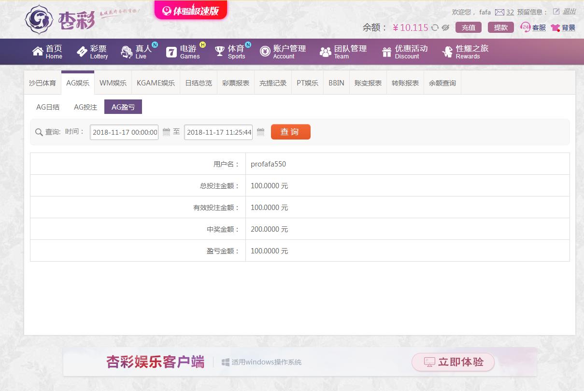Click the 立即体验 client download button
The height and width of the screenshot is (391, 584).
pyautogui.click(x=453, y=362)
